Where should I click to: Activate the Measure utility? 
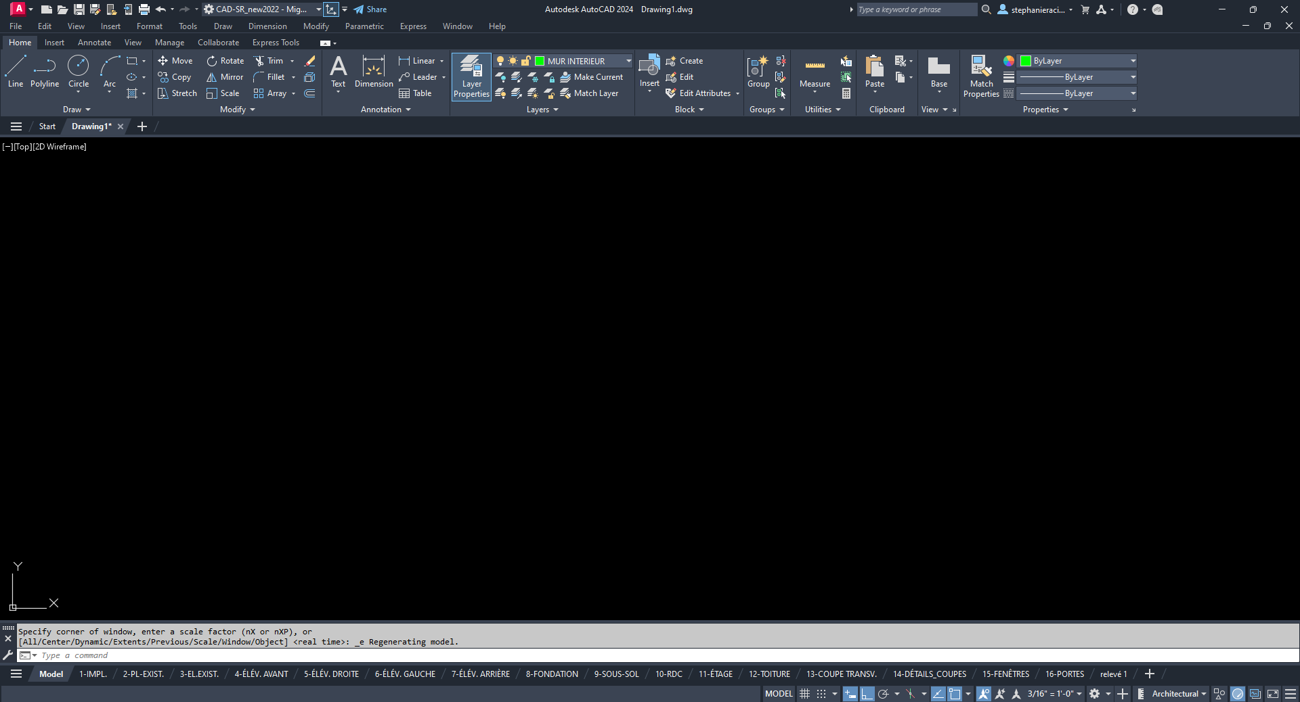(x=815, y=72)
